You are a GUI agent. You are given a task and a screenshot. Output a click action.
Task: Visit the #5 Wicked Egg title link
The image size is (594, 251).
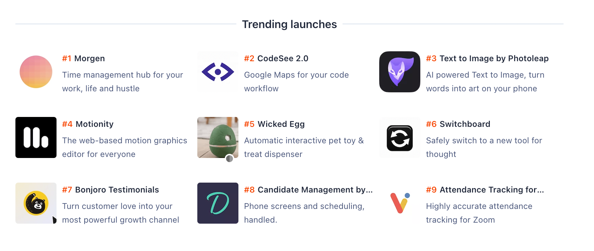(x=274, y=124)
